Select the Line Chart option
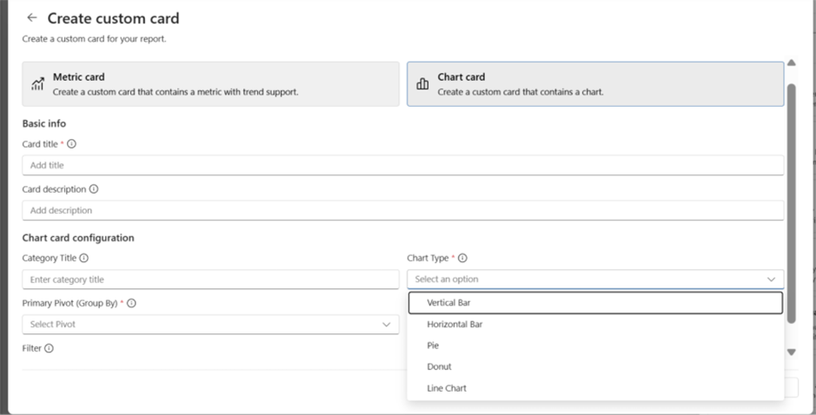 (447, 388)
